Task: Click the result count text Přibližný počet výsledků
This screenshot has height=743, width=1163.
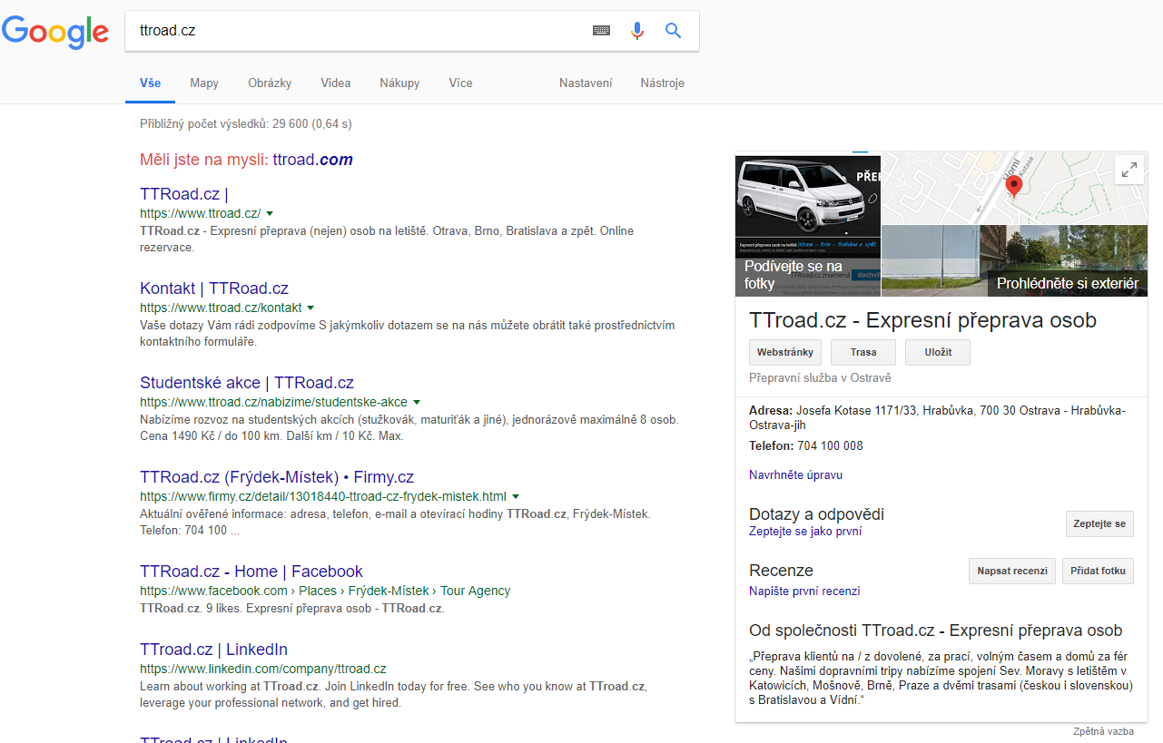Action: pos(246,123)
